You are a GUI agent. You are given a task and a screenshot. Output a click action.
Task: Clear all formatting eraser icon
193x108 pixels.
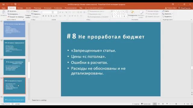pos(66,12)
